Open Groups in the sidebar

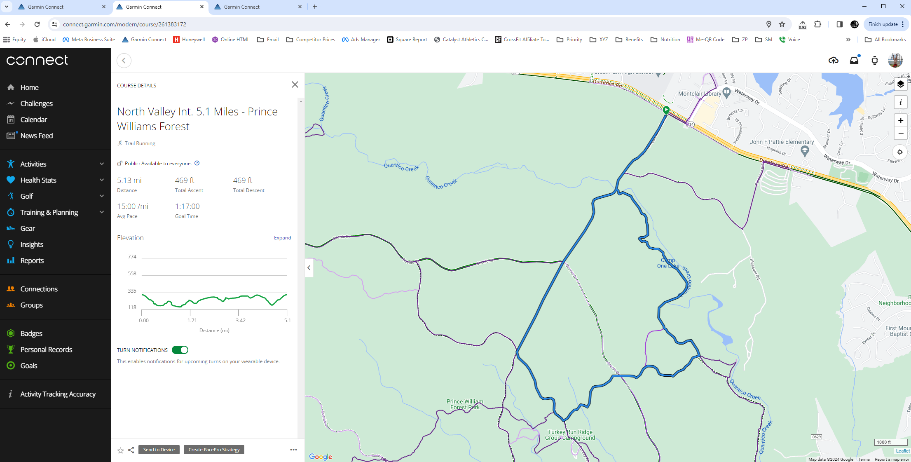[x=31, y=305]
